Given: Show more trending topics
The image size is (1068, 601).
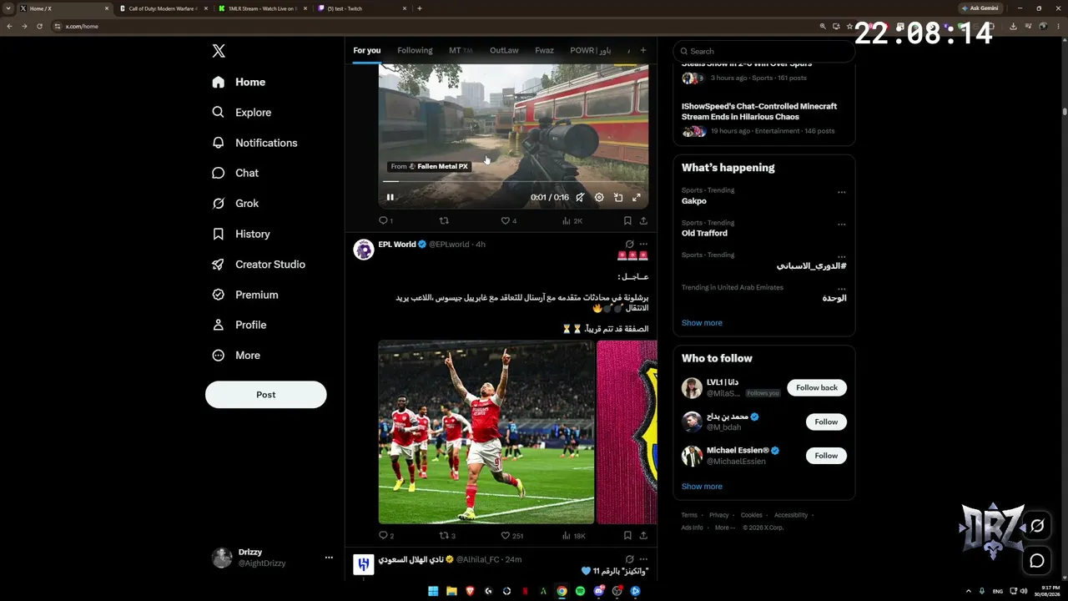Looking at the screenshot, I should coord(702,323).
